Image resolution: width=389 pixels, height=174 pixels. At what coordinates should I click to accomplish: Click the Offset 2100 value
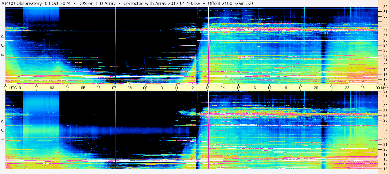[x=220, y=3]
